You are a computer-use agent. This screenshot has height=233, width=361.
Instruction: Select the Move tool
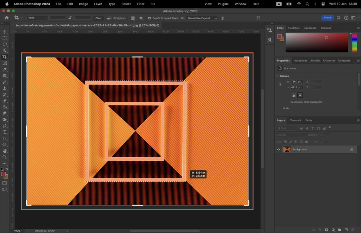tap(5, 32)
